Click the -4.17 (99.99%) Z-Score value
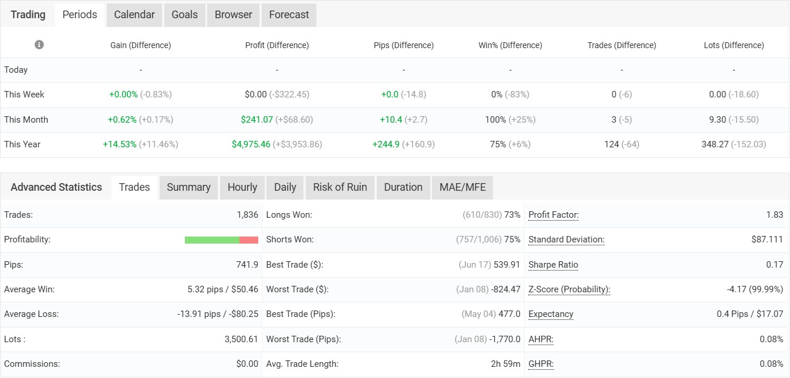Image resolution: width=790 pixels, height=378 pixels. tap(755, 289)
